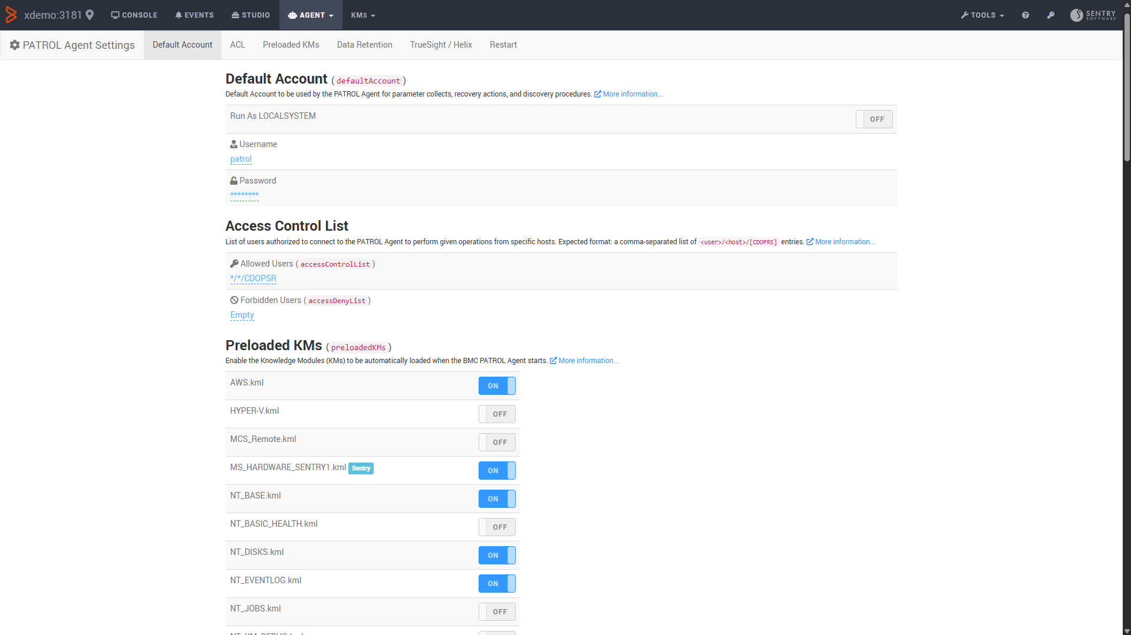
Task: Click the Sentry badge next to MS_HARDWARE_SENTRY1.kml
Action: point(361,468)
